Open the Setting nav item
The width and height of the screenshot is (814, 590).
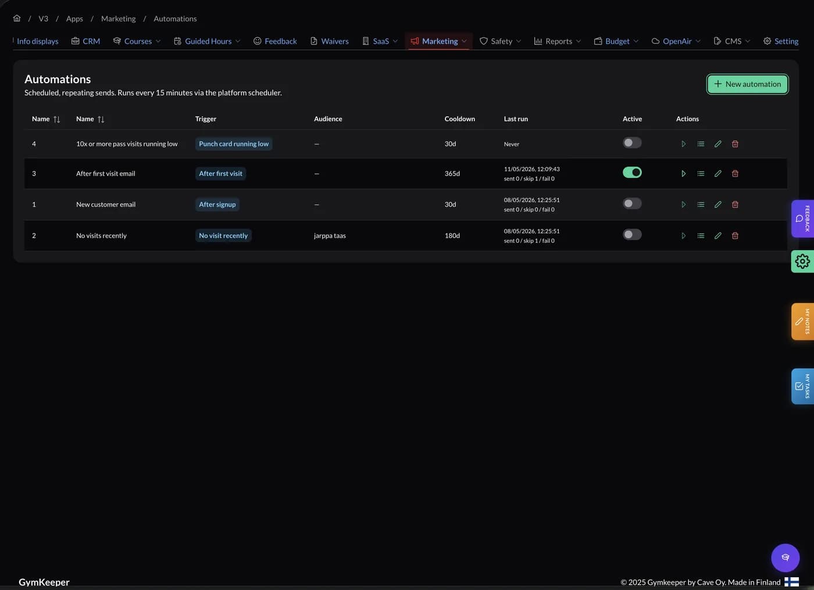(781, 41)
